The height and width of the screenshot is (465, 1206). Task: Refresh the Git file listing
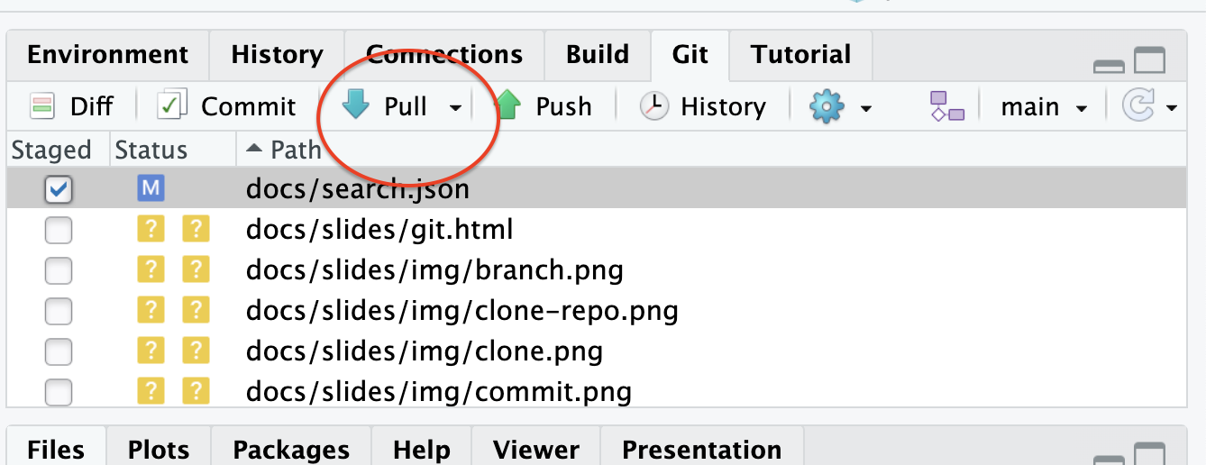point(1137,106)
